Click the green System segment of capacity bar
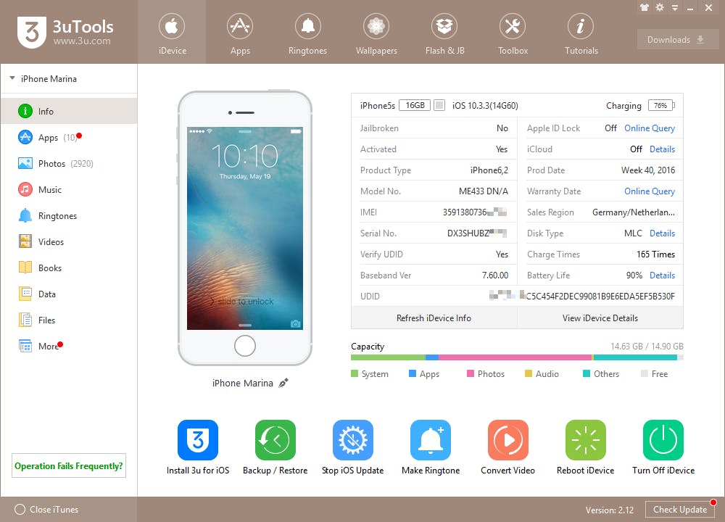The image size is (725, 522). (x=388, y=357)
